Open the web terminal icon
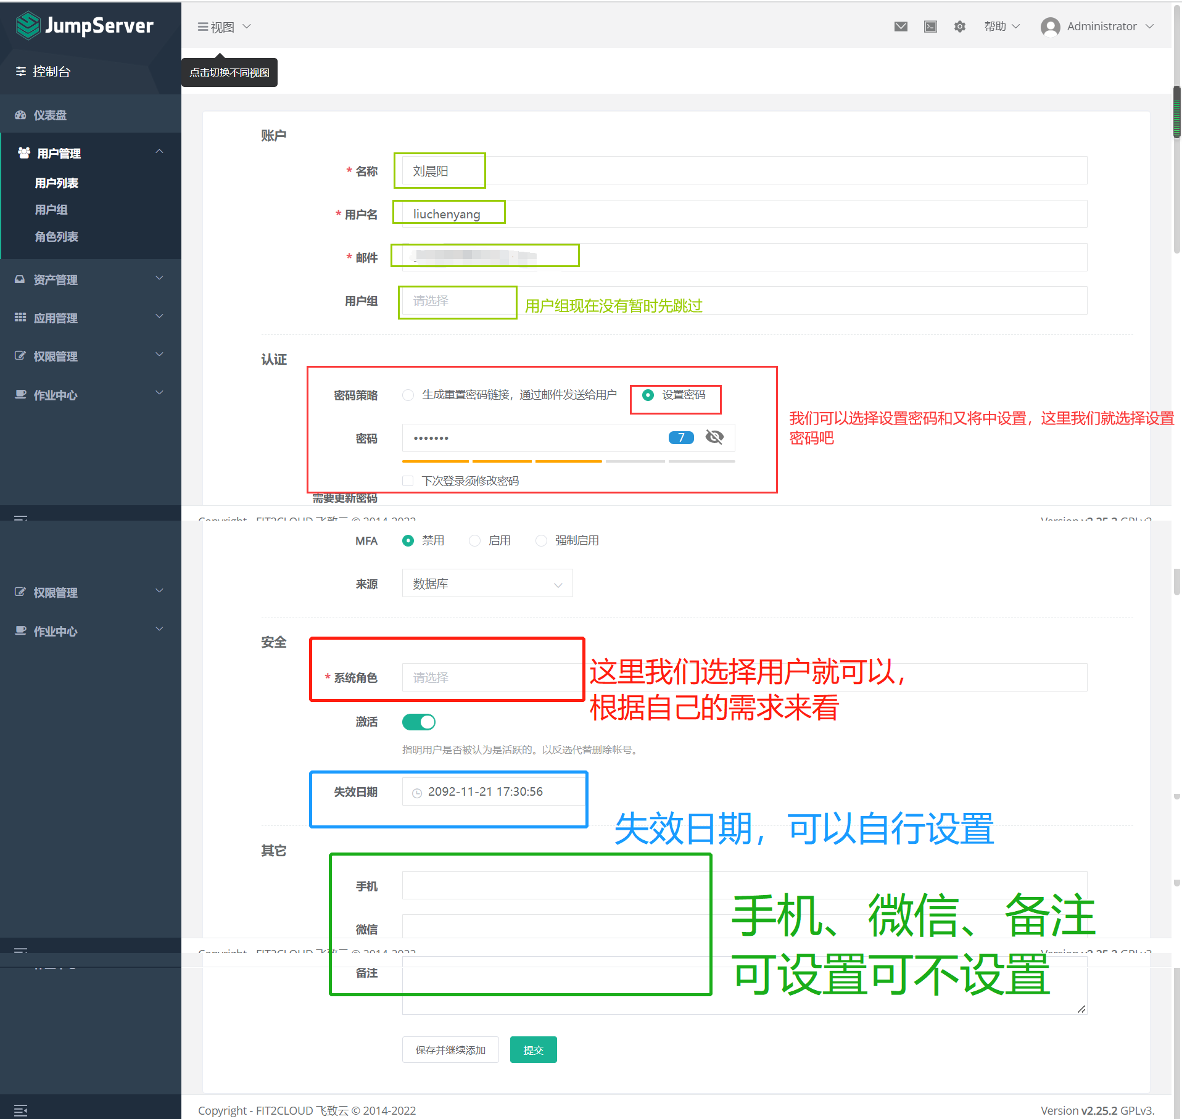This screenshot has width=1182, height=1119. [930, 27]
